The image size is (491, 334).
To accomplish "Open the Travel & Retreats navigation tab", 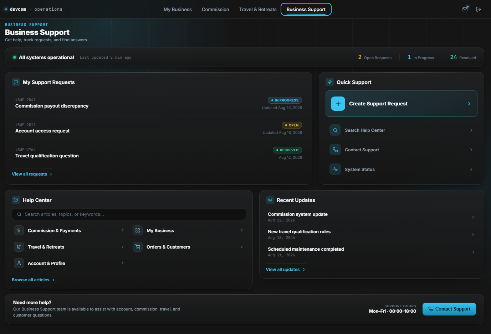I will 258,9.
